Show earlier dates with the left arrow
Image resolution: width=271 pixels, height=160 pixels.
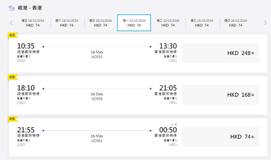[x=11, y=23]
